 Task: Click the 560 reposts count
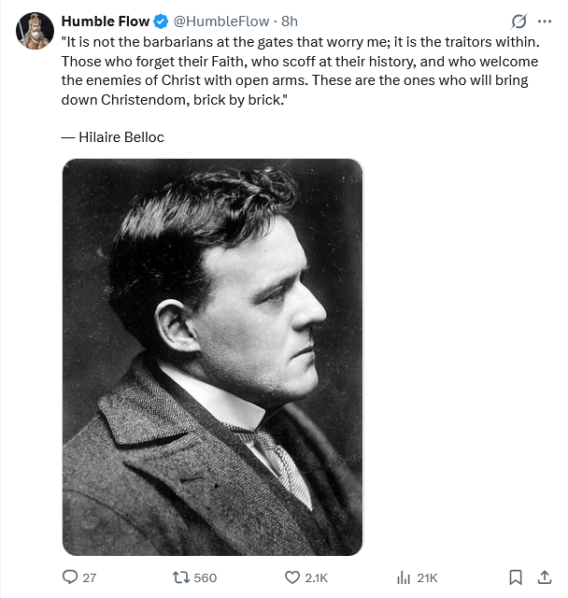[x=206, y=577]
